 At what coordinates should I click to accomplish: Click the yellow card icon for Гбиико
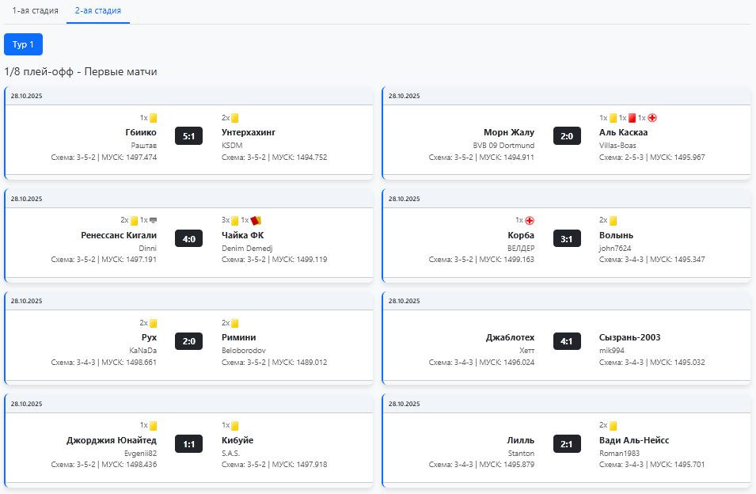click(x=154, y=118)
